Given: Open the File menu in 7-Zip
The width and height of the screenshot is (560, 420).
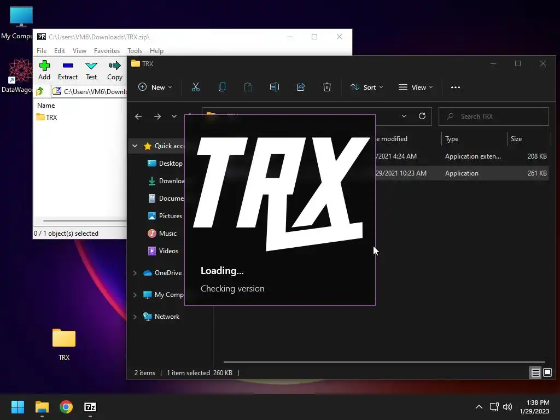Looking at the screenshot, I should pyautogui.click(x=42, y=51).
